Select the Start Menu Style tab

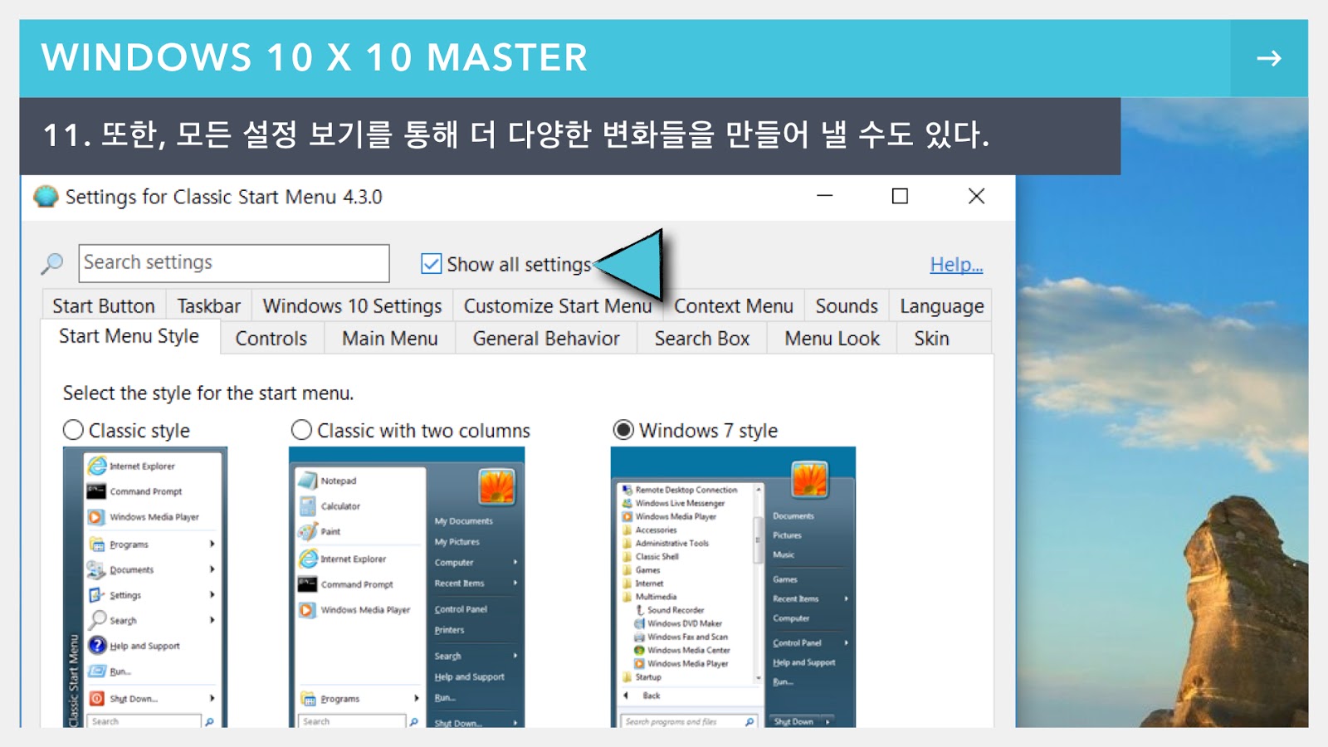click(x=129, y=336)
